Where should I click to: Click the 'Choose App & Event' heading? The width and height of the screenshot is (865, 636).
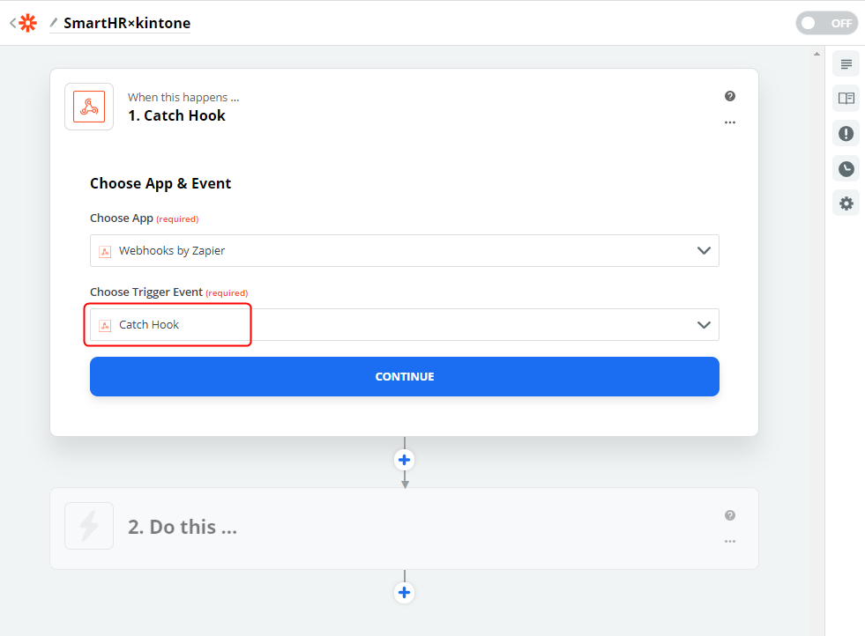(x=160, y=183)
